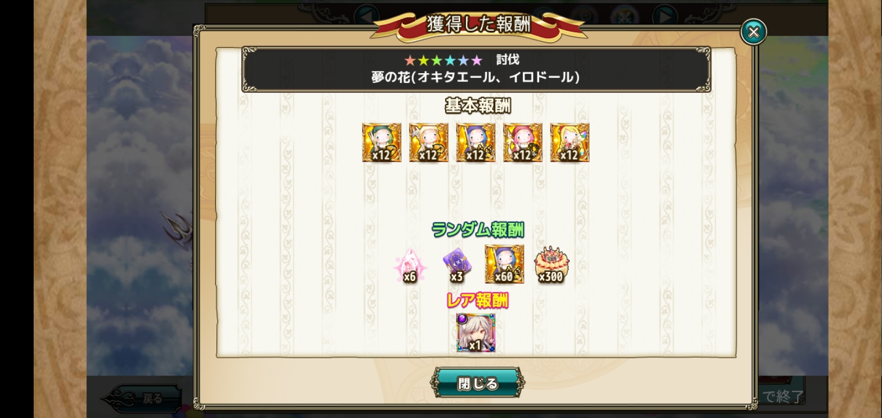
Task: View the rare silver-haired character x1 reward
Action: 476,333
